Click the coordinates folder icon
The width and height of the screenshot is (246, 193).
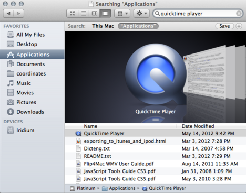point(11,73)
